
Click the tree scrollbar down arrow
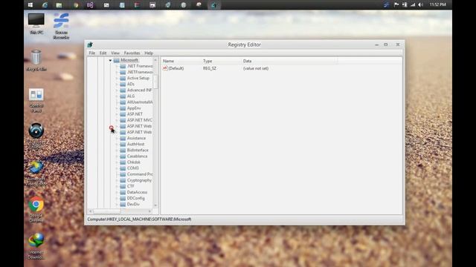point(155,205)
